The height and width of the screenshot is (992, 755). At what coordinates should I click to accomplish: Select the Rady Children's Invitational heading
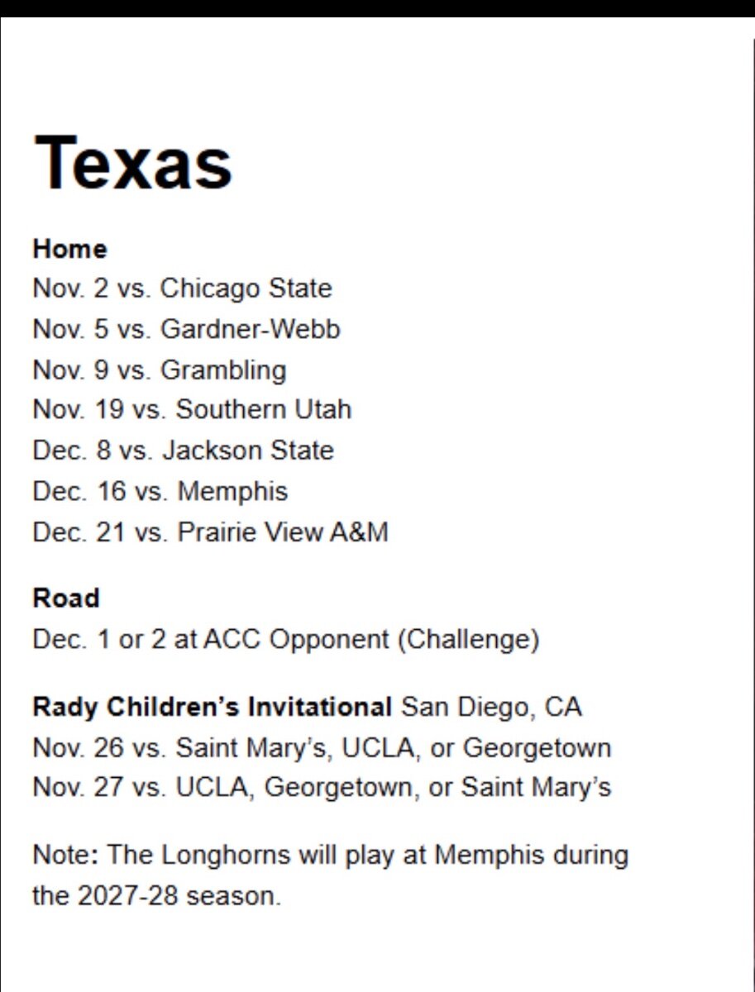pos(212,707)
